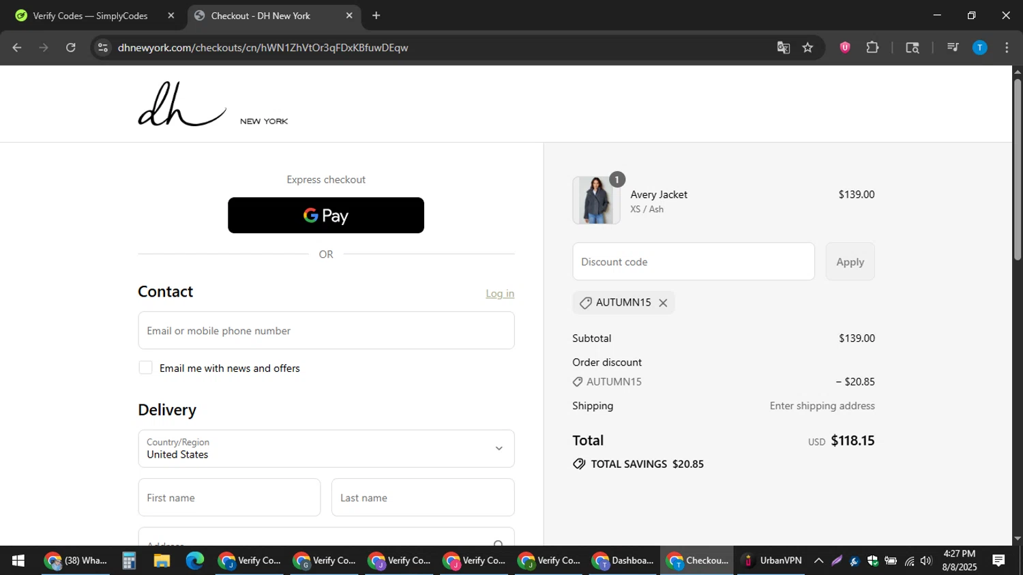
Task: Open the Windows Start menu
Action: pyautogui.click(x=18, y=561)
